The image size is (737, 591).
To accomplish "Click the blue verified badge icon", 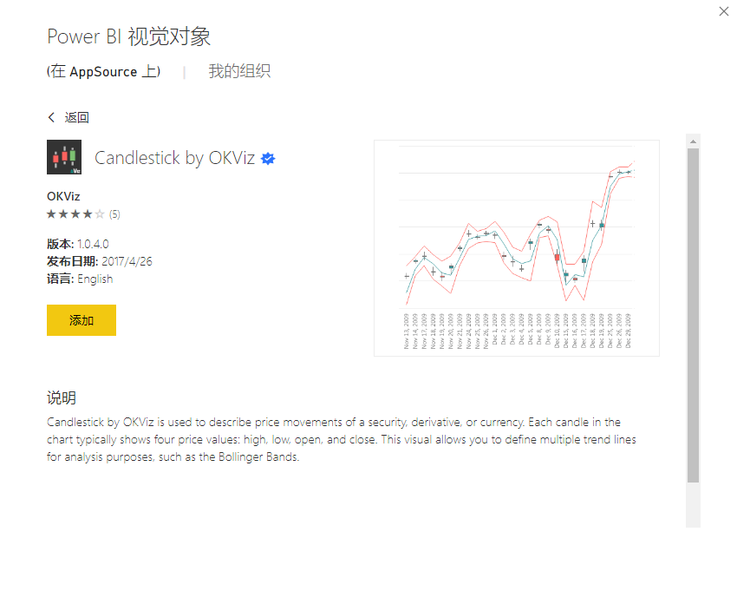I will tap(268, 158).
